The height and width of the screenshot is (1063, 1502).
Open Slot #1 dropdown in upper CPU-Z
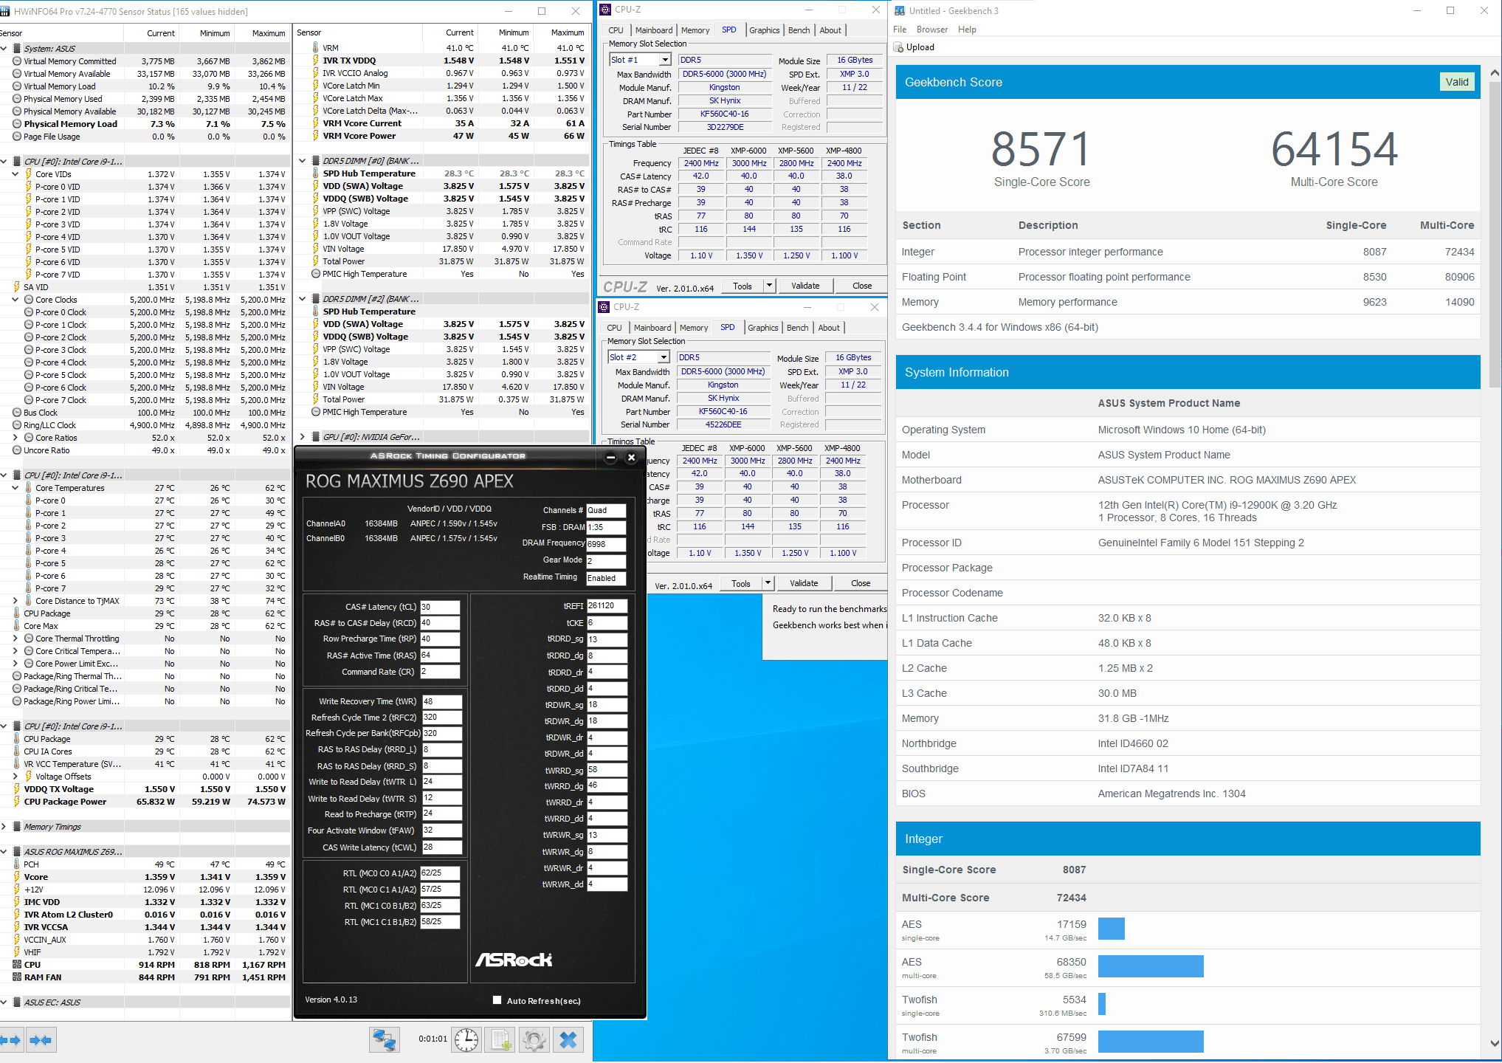[x=665, y=60]
